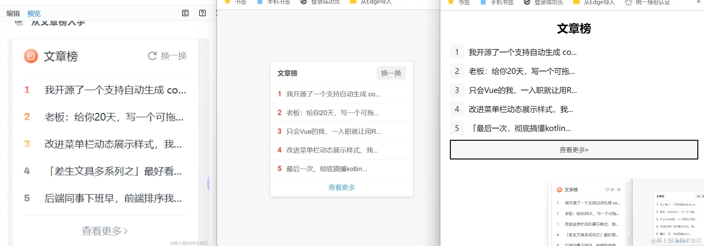
Task: Open left panel article 老板：给你20天
Action: pos(114,117)
